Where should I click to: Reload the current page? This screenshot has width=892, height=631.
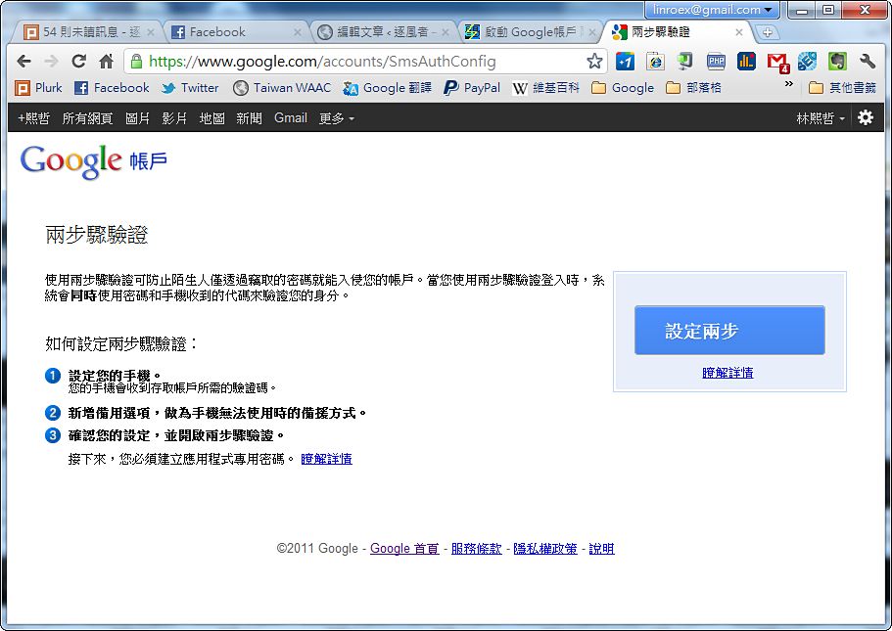[79, 61]
